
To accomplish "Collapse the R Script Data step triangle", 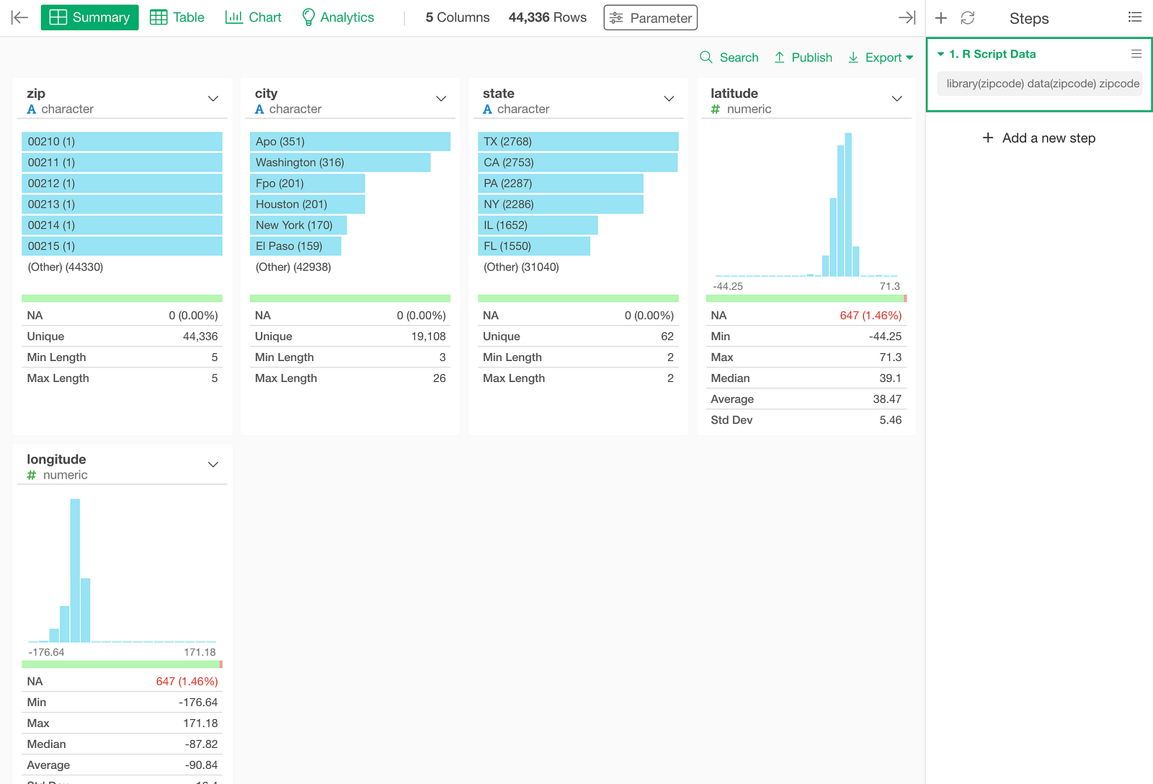I will [940, 54].
